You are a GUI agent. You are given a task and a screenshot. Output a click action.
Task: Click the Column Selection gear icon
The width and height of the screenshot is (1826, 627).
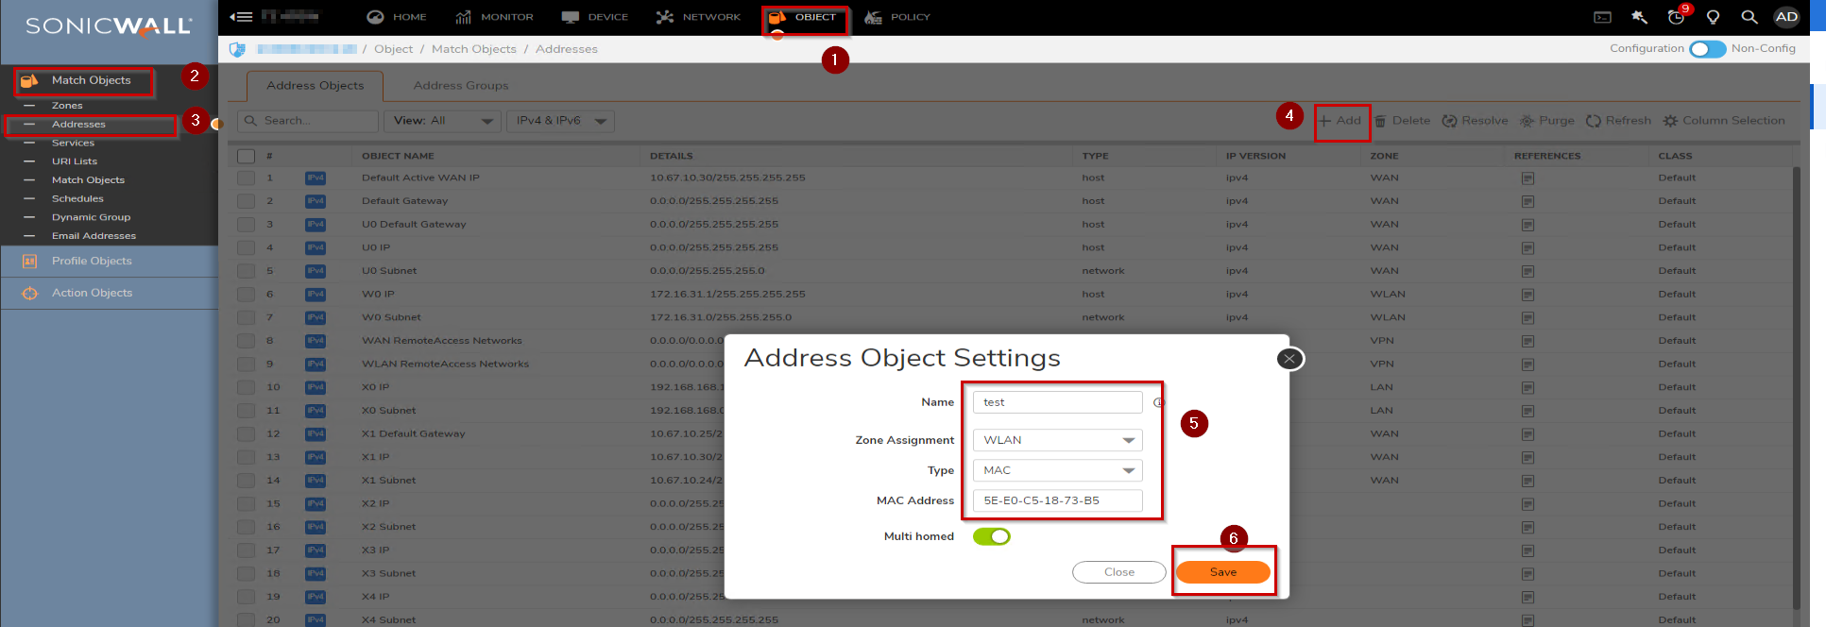[1670, 121]
